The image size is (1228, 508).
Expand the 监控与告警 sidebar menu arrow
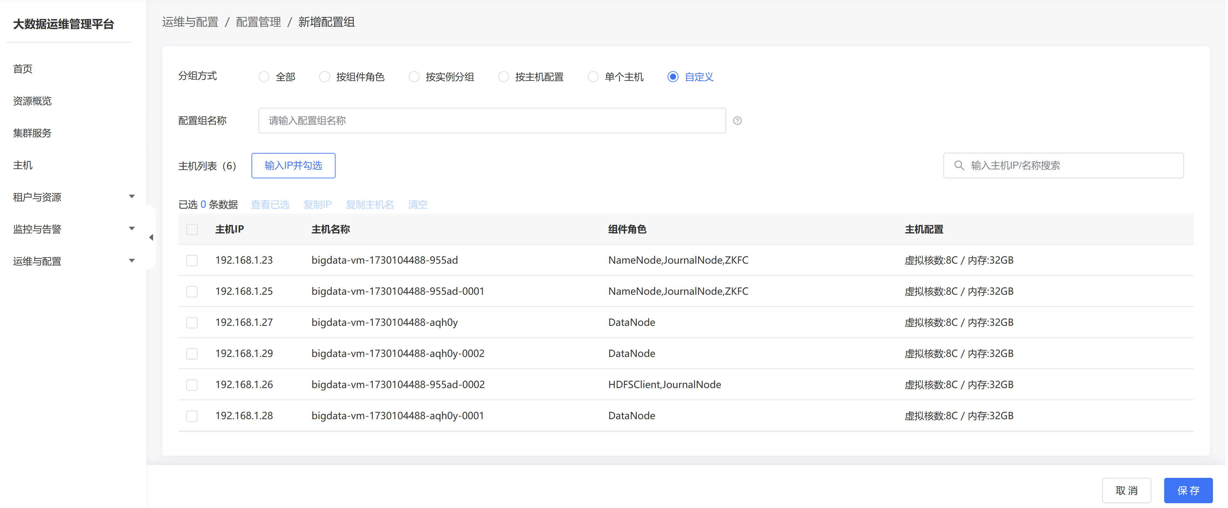tap(132, 229)
